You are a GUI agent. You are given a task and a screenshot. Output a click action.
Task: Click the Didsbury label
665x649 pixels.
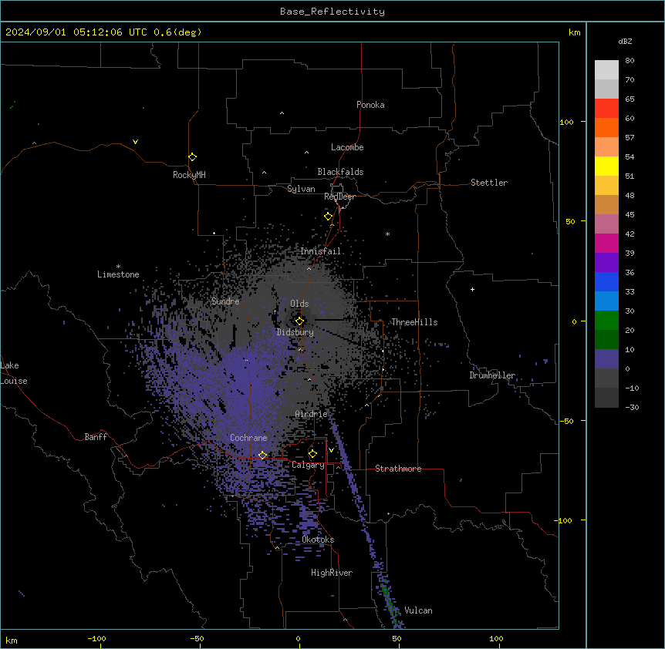click(x=295, y=332)
